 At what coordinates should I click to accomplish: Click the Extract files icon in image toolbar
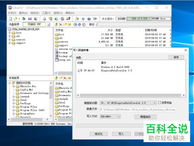tap(75, 24)
